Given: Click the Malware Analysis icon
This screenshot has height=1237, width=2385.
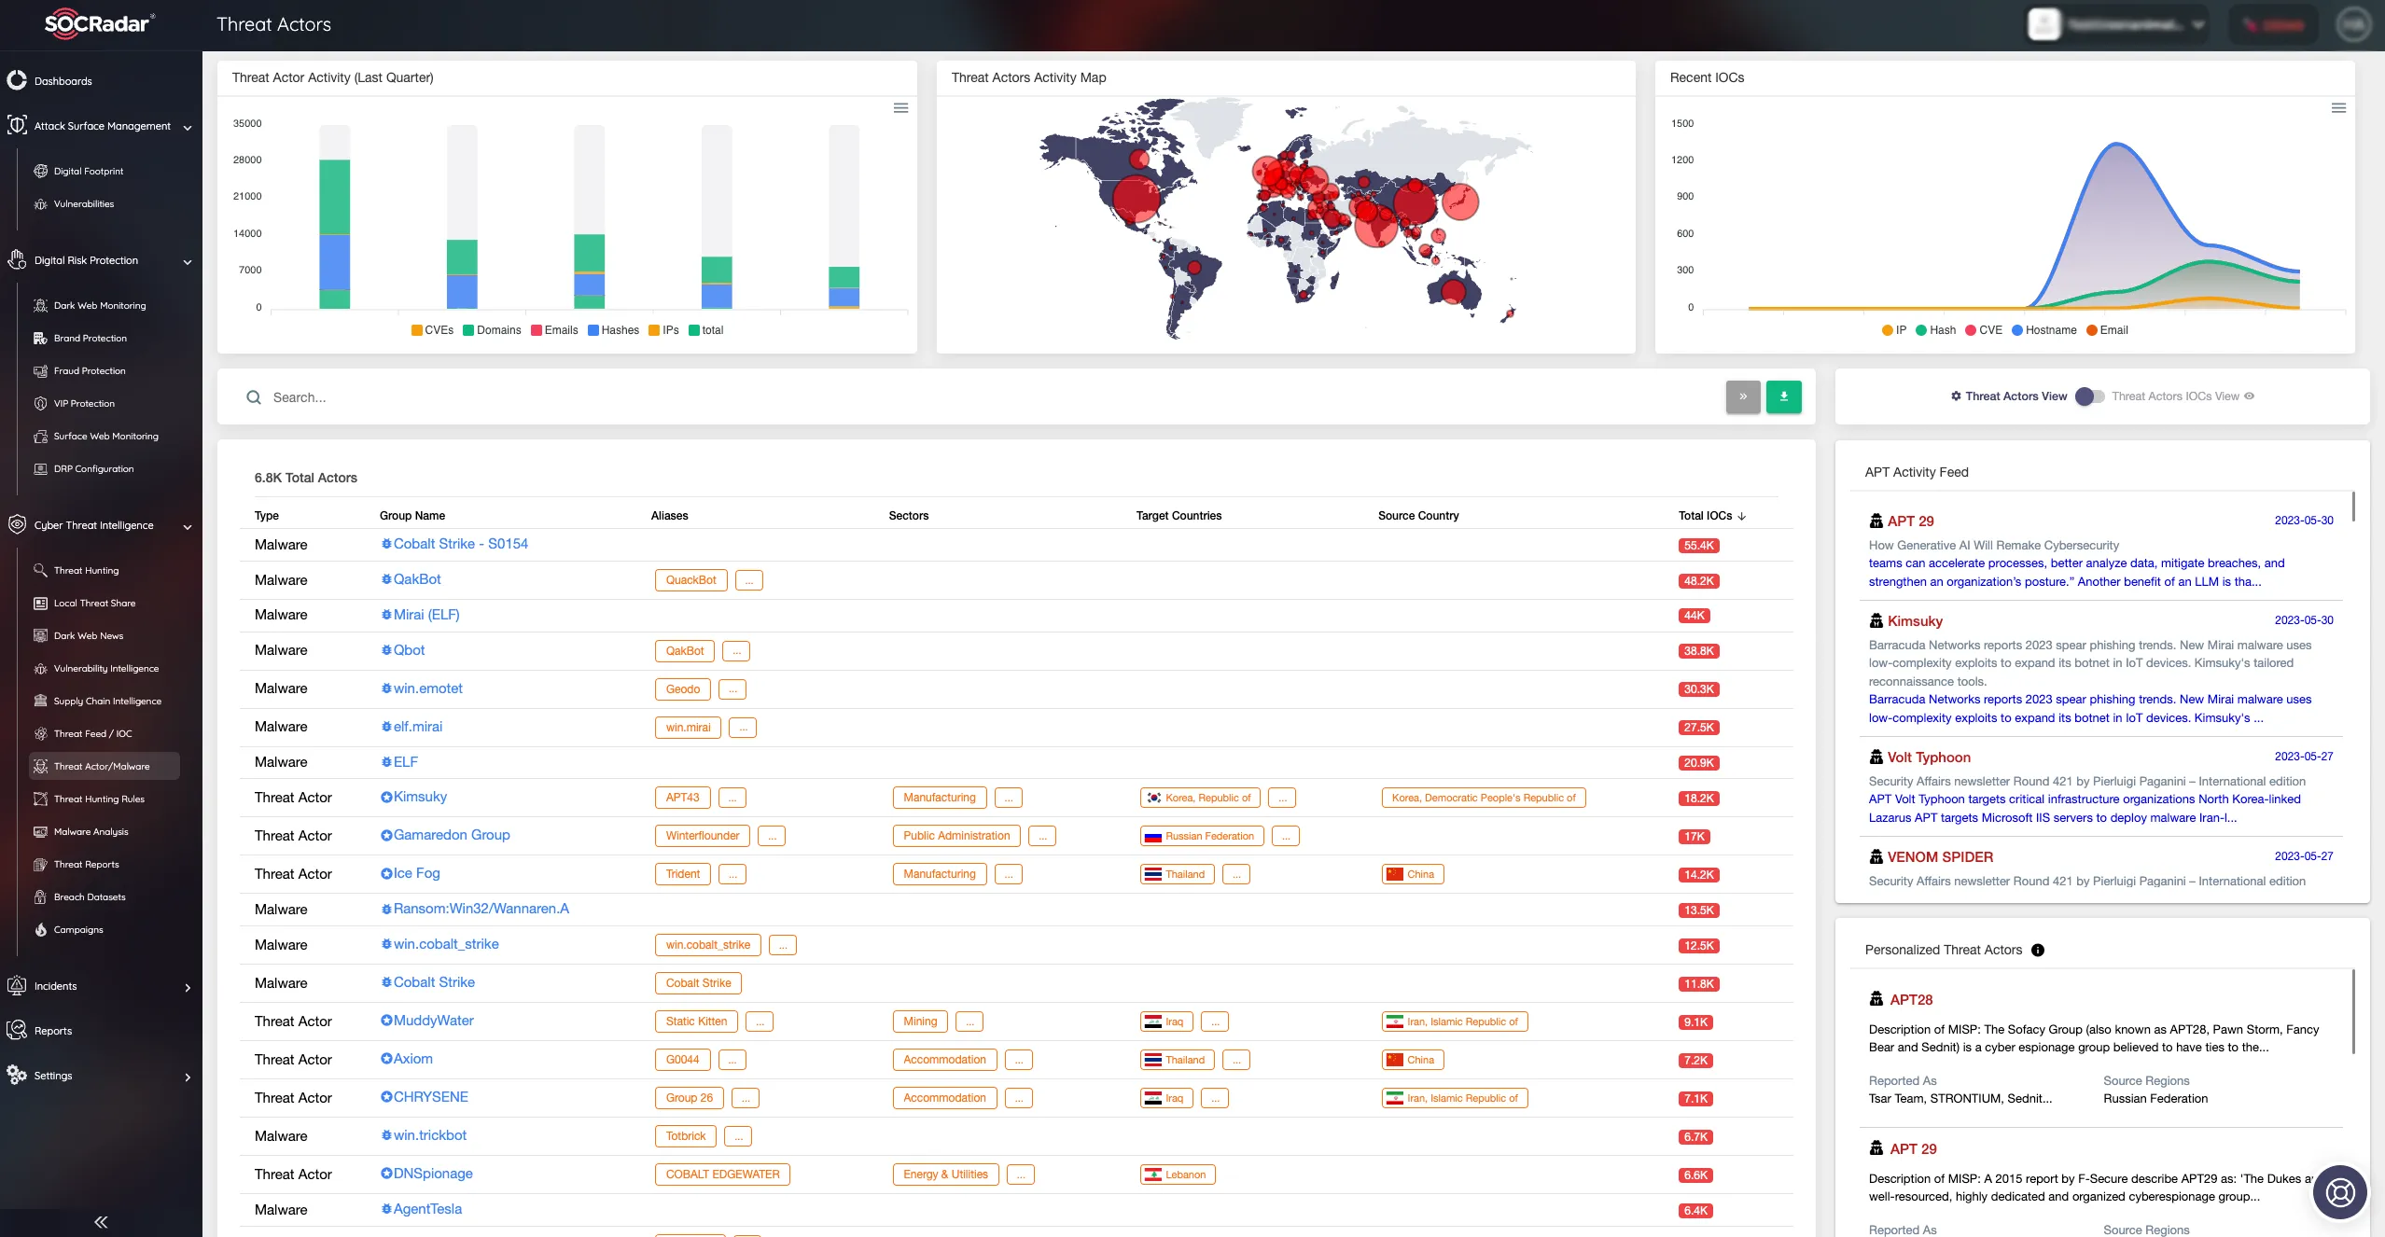Looking at the screenshot, I should pyautogui.click(x=40, y=831).
